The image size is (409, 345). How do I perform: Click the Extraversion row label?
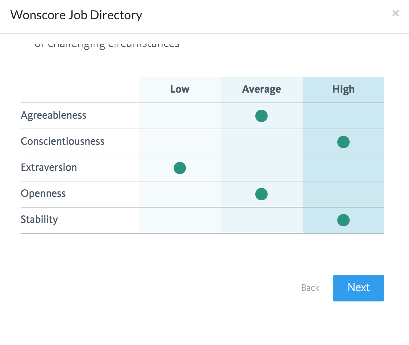(x=49, y=167)
